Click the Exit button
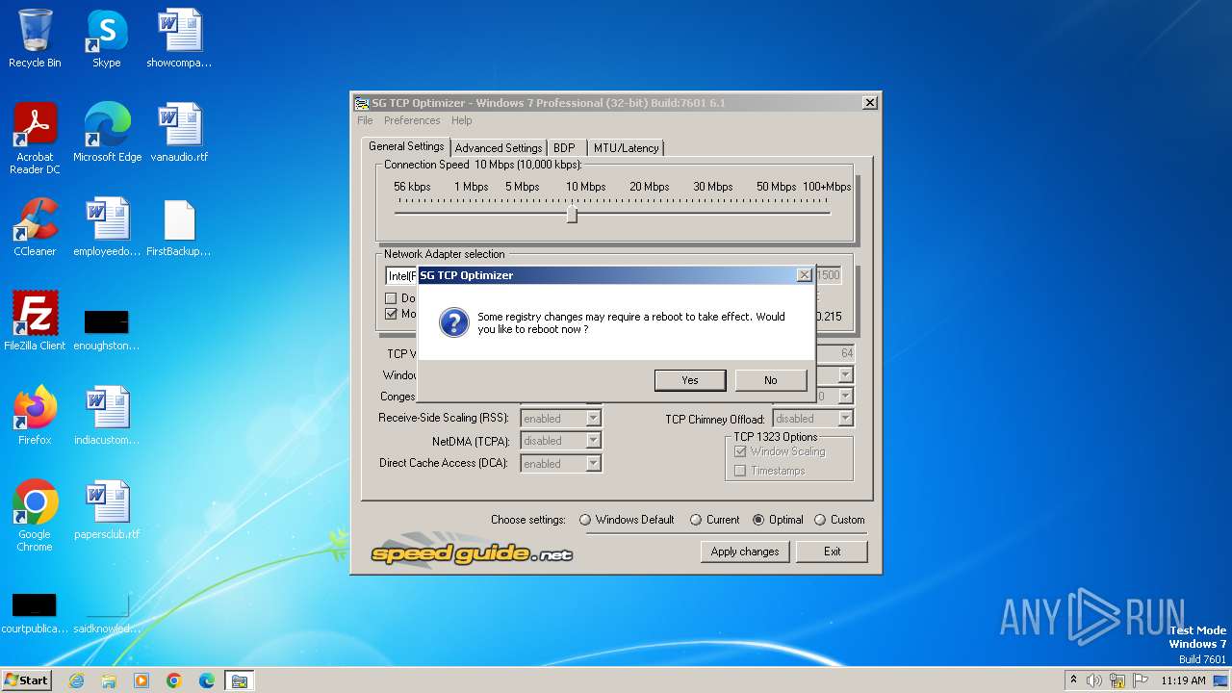 833,552
